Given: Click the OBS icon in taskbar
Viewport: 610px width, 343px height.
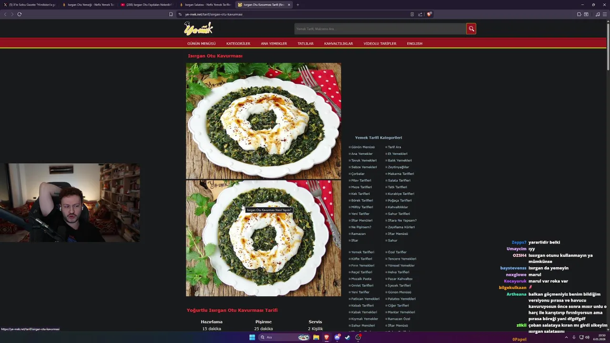Looking at the screenshot, I should point(358,337).
